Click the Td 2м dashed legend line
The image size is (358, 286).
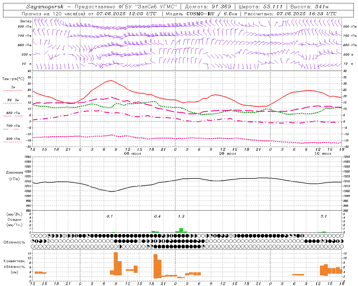click(13, 103)
